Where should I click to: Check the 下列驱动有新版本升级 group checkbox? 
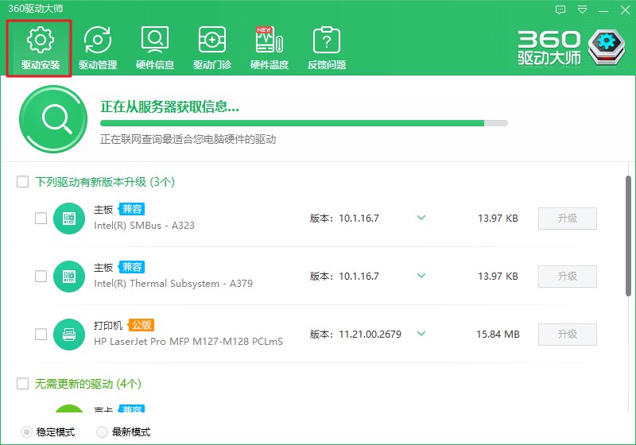[x=23, y=181]
